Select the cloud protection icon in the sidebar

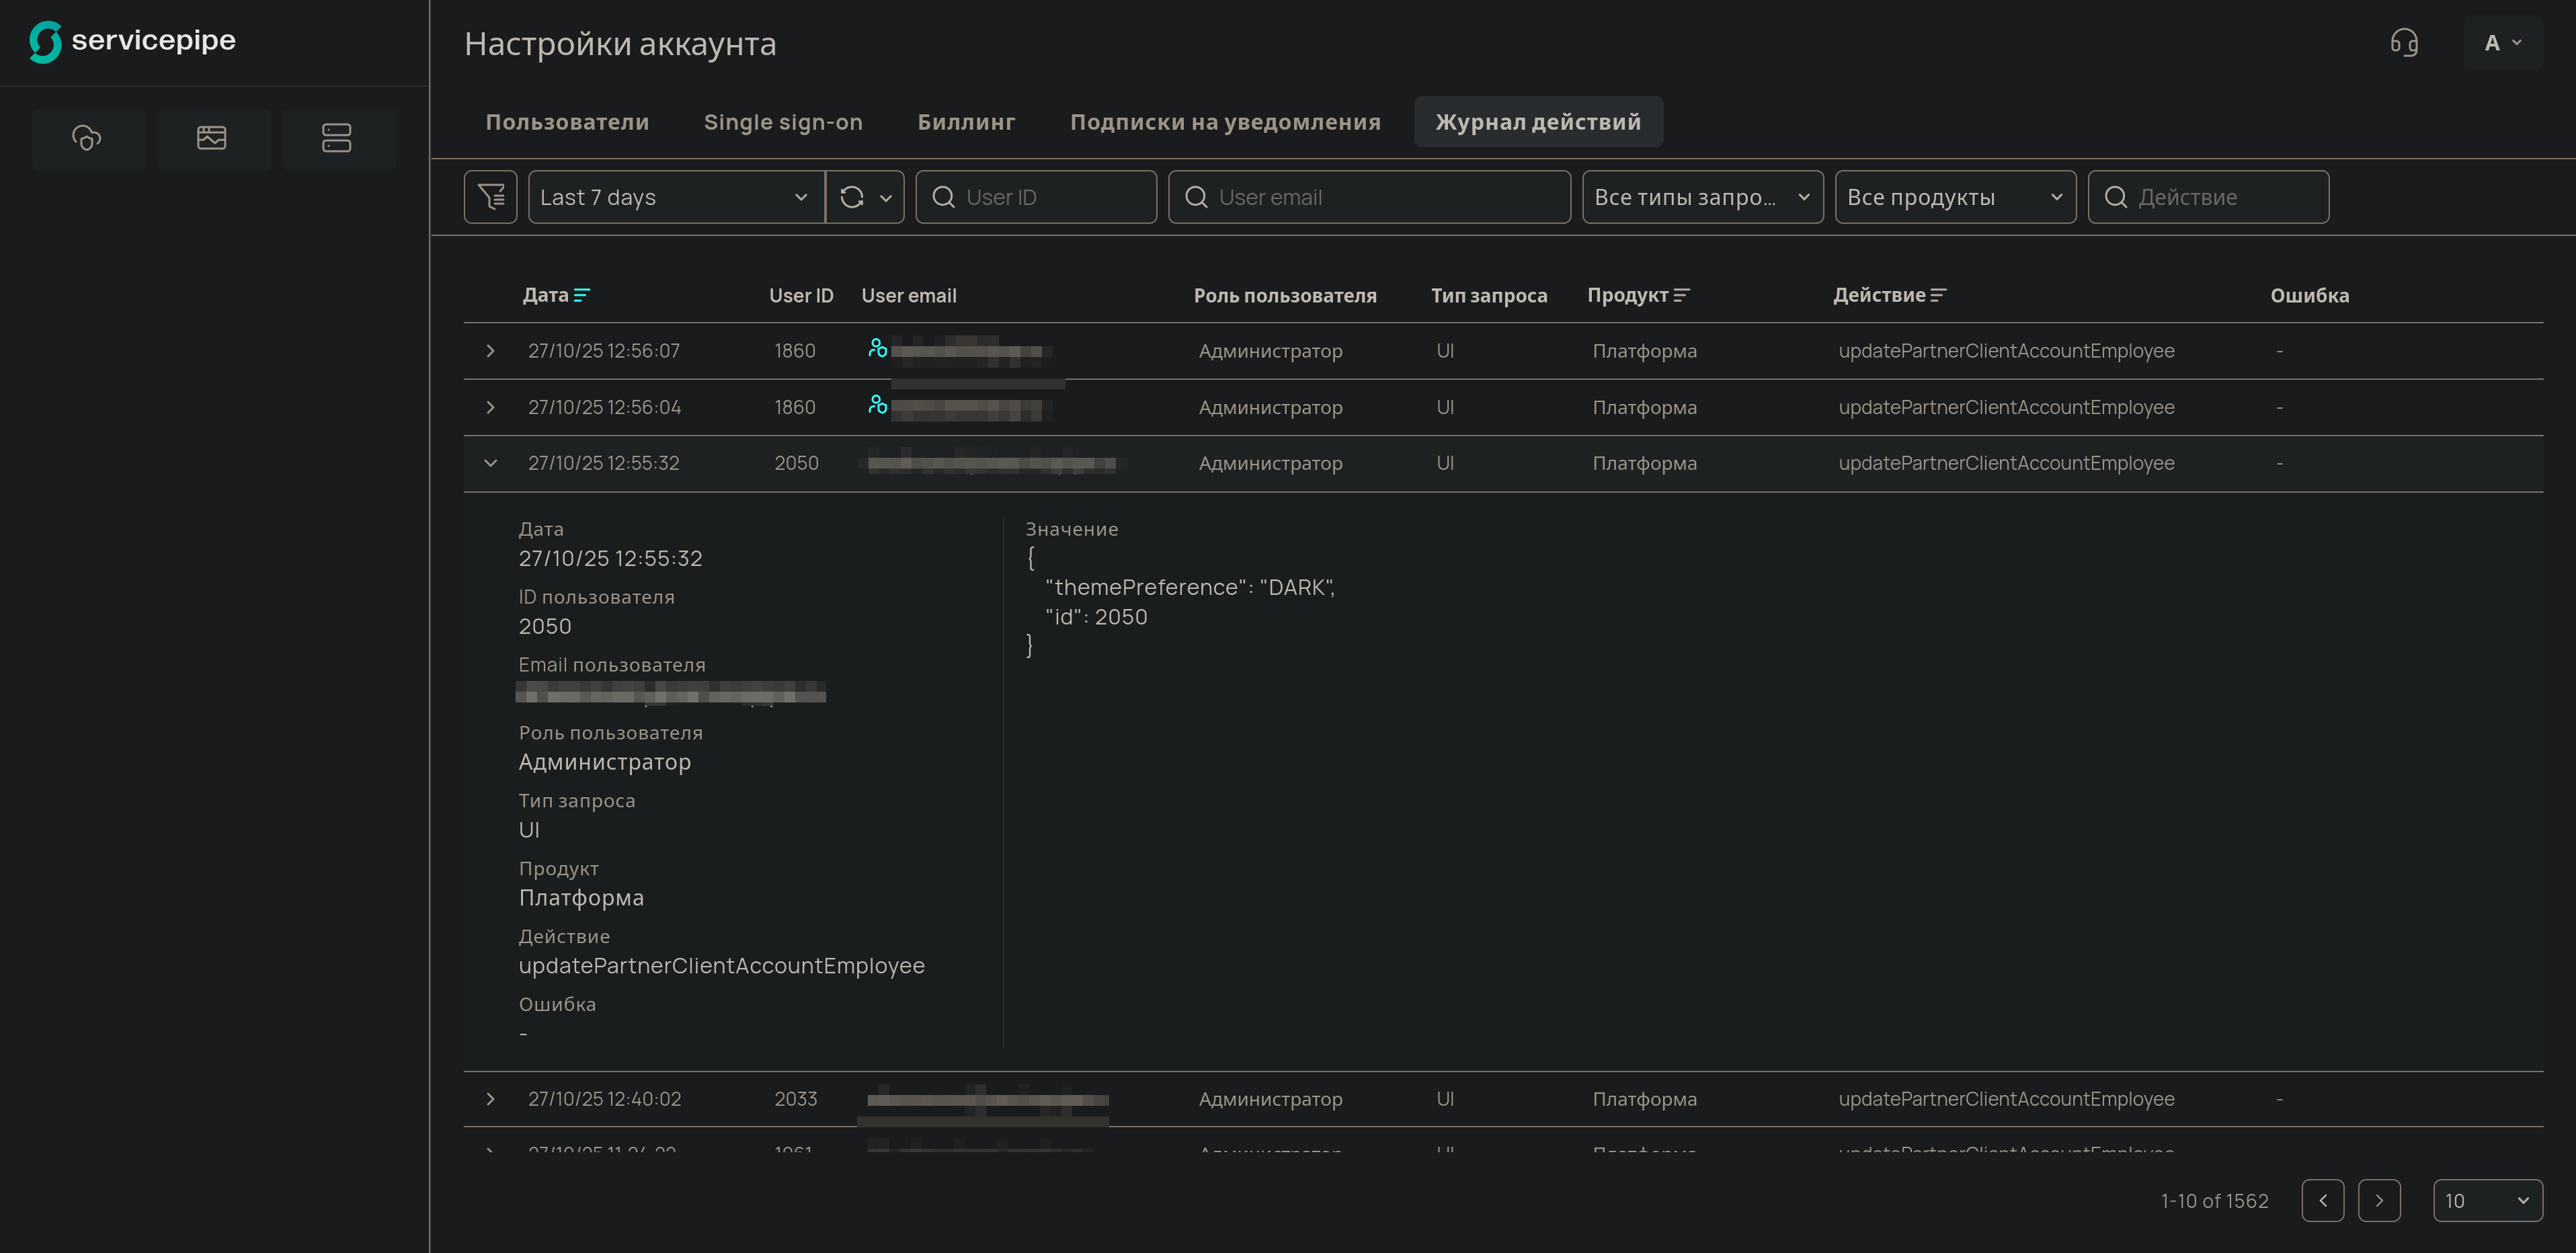pos(88,138)
